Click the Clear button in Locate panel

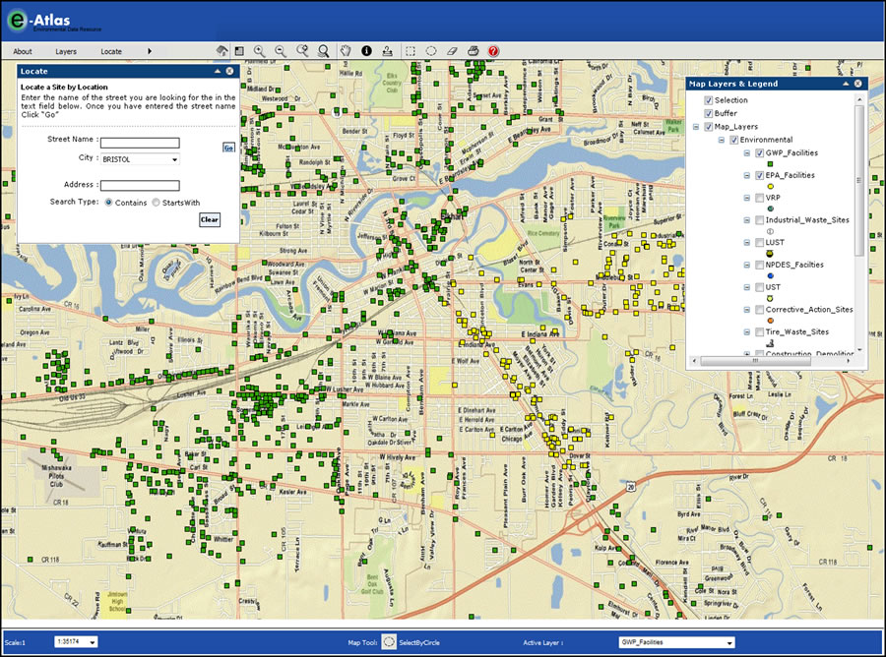pyautogui.click(x=210, y=220)
